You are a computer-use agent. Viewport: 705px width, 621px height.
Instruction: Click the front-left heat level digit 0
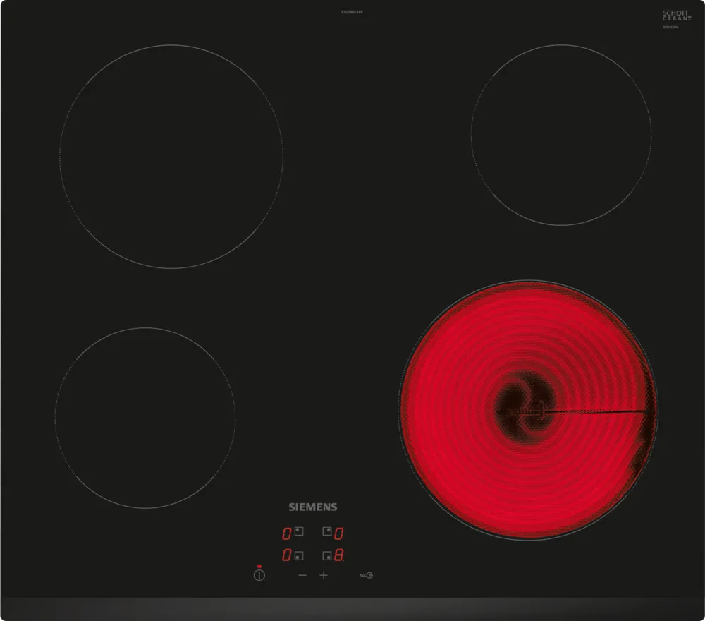click(286, 555)
